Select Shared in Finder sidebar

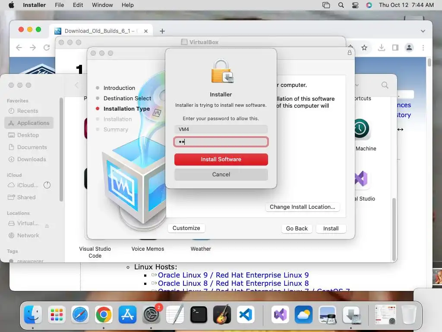tap(29, 197)
